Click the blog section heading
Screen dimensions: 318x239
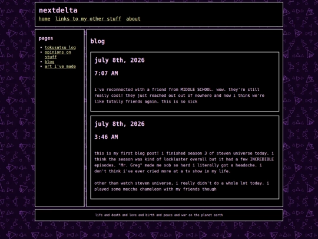98,41
